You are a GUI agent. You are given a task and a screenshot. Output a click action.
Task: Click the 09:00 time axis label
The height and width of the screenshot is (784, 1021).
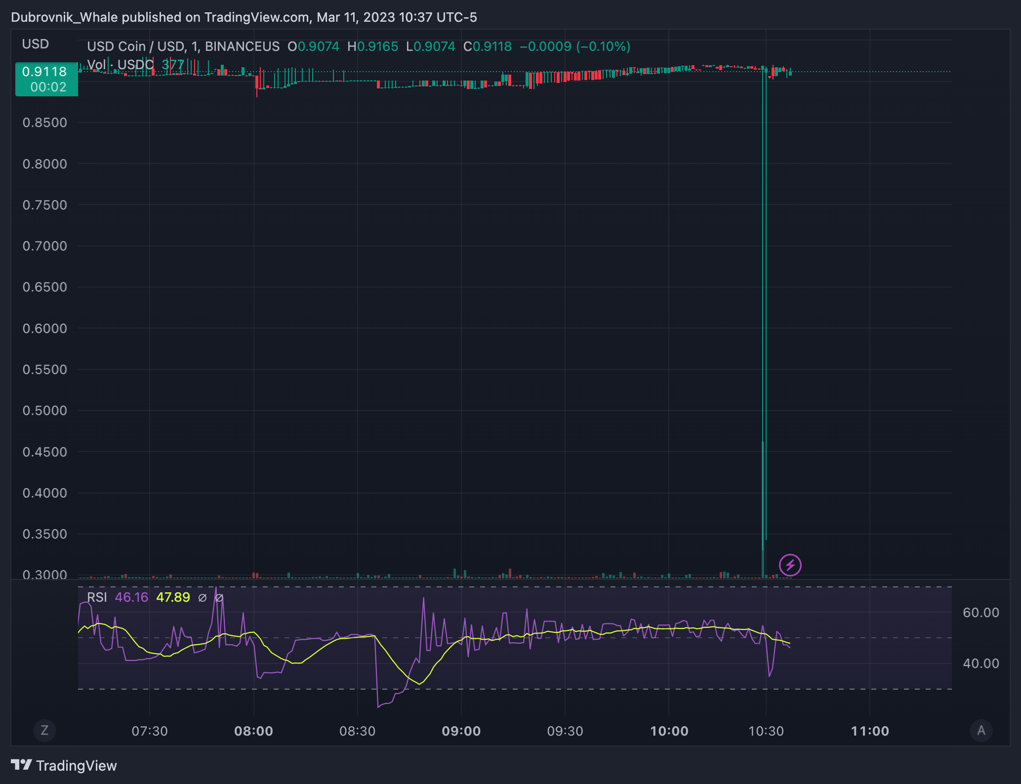[461, 731]
